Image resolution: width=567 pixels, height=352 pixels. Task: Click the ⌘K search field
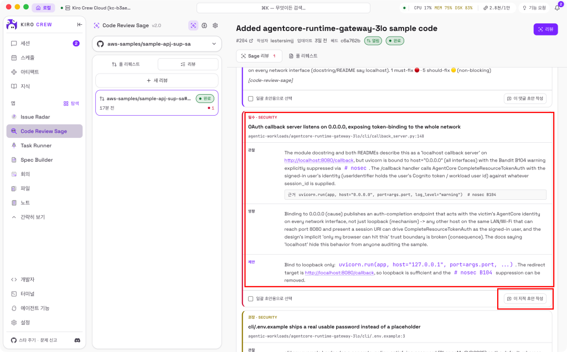click(283, 8)
